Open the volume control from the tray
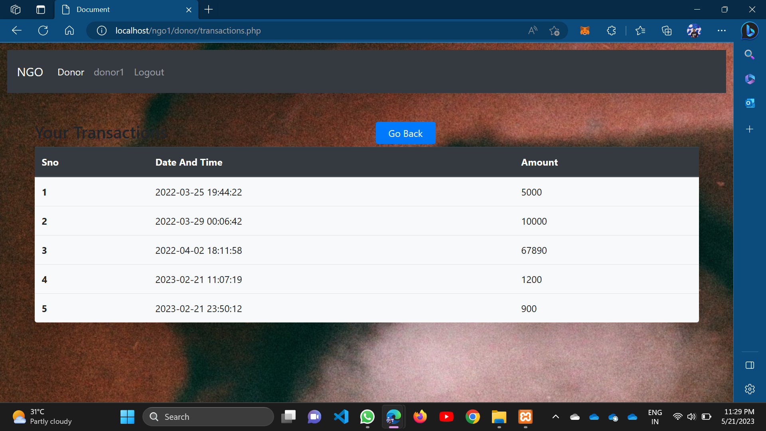766x431 pixels. click(x=692, y=416)
